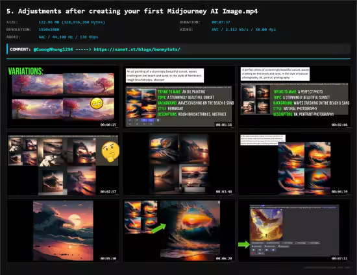Click the 'STYLE: REMBRANT' line

click(171, 109)
